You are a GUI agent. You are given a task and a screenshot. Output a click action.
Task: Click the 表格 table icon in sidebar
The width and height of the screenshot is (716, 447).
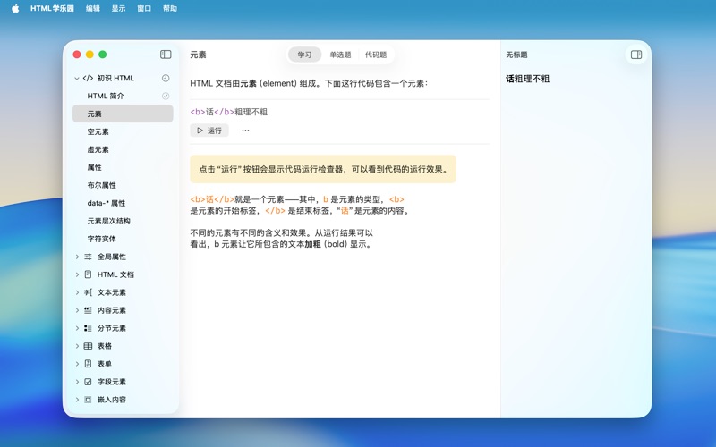pyautogui.click(x=88, y=346)
